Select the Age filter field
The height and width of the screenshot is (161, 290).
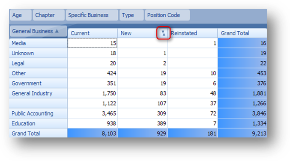[20, 15]
